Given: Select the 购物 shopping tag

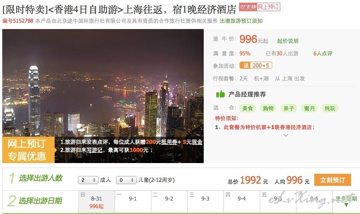Looking at the screenshot, I should tap(268, 108).
